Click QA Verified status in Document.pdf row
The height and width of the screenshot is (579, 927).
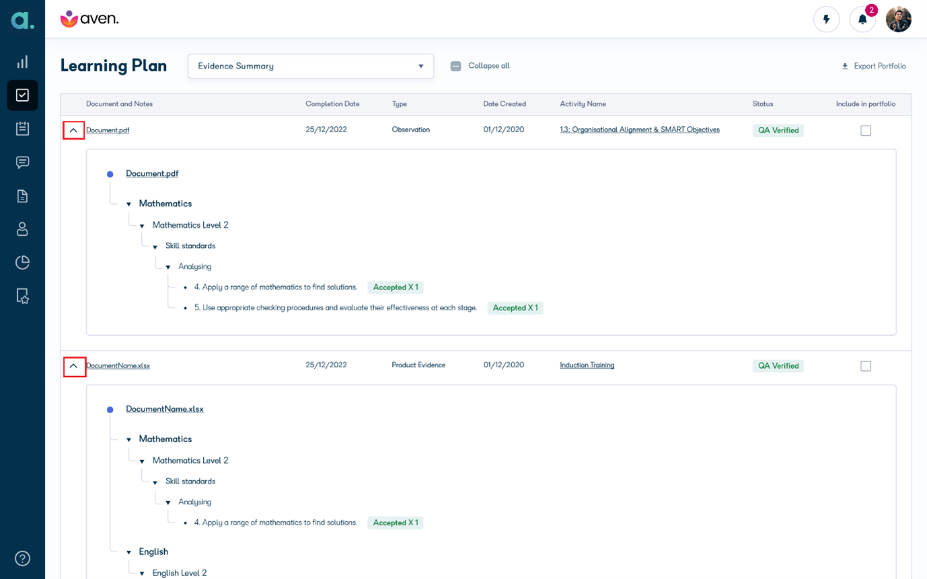pyautogui.click(x=778, y=130)
